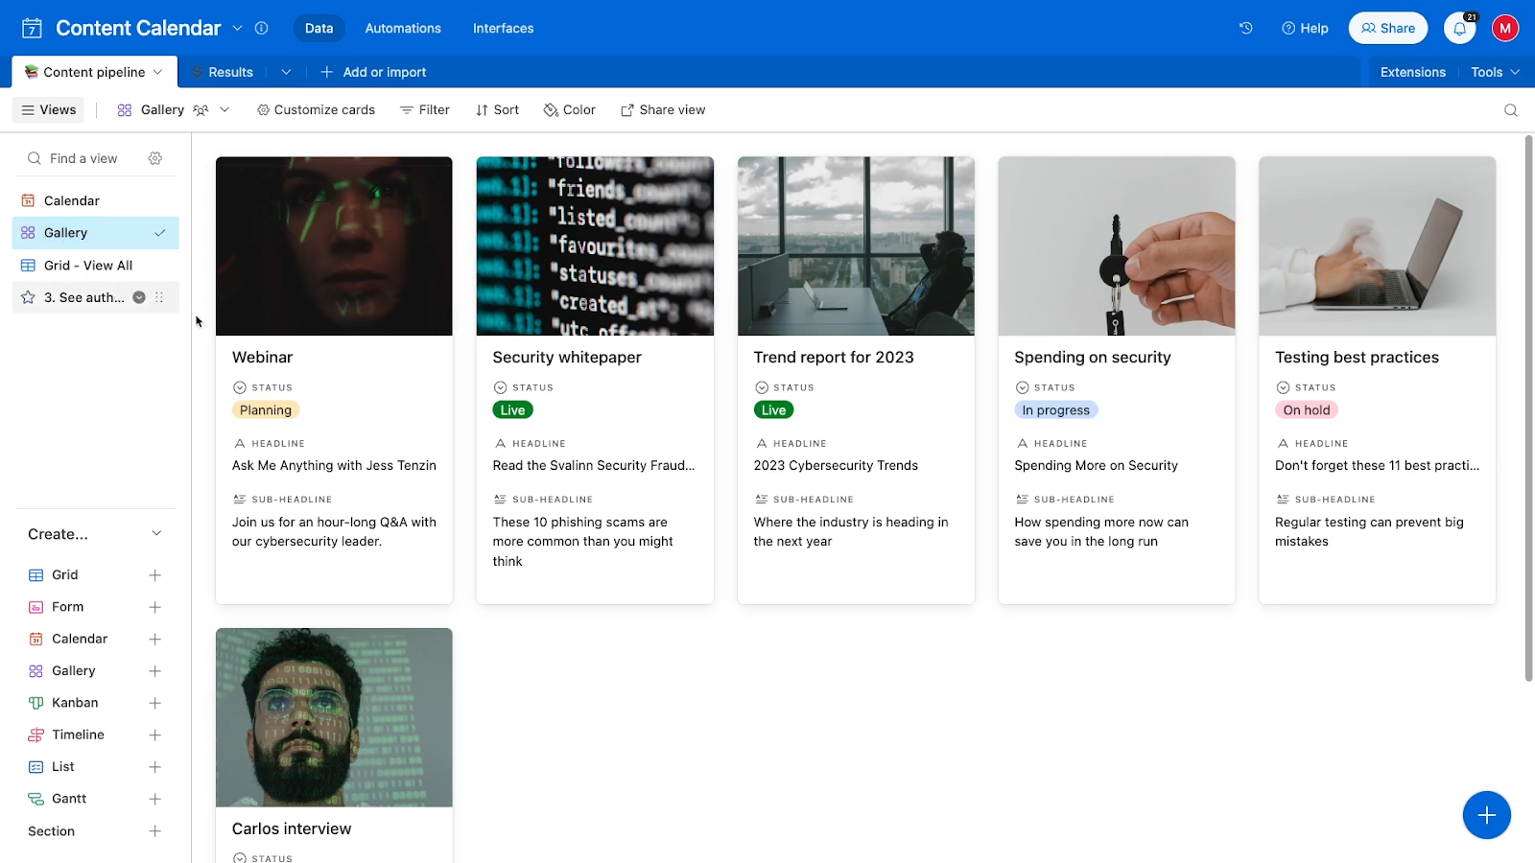The width and height of the screenshot is (1535, 863).
Task: Click the Planning status pill on Webinar
Action: pyautogui.click(x=266, y=410)
